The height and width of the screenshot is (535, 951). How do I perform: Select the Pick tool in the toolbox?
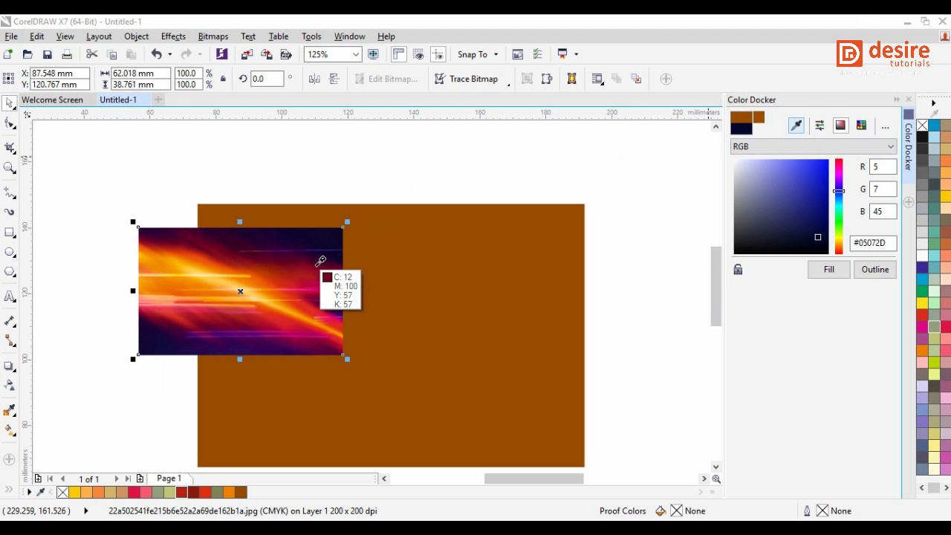pos(10,103)
